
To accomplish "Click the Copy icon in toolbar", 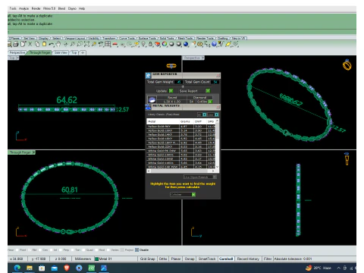I will (x=37, y=44).
